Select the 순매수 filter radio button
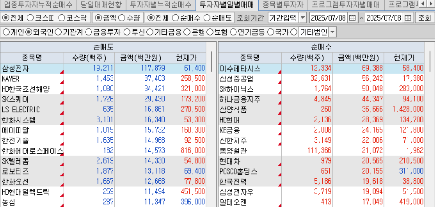Viewport: 435px width, 207px height. pos(175,18)
